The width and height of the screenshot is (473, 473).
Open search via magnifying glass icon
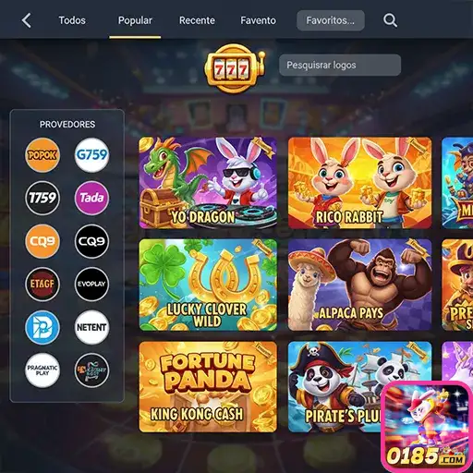390,20
